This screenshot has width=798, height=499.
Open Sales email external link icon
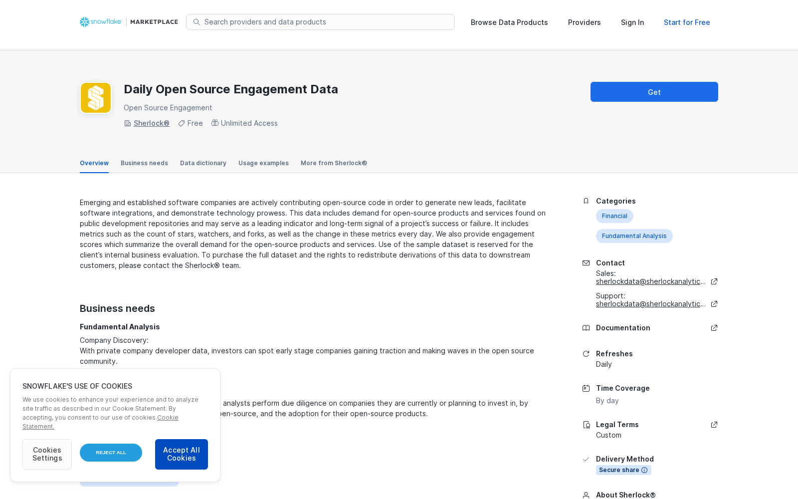click(x=714, y=281)
